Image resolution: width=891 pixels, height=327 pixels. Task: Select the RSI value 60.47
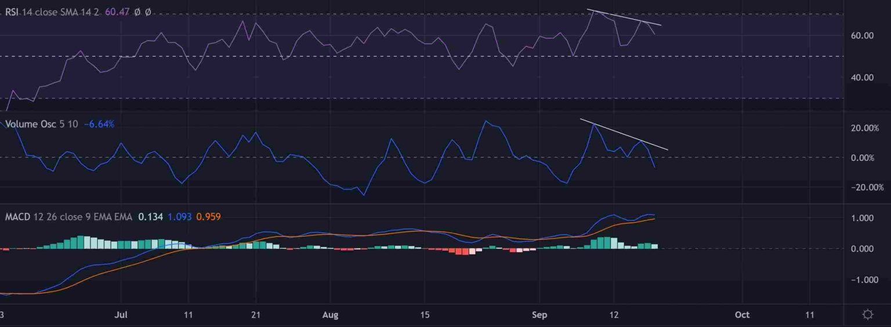point(116,12)
